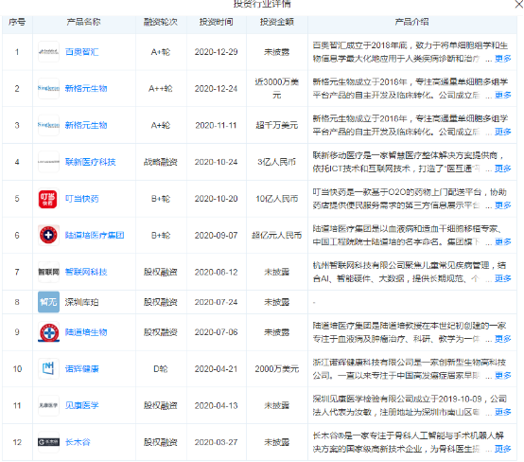Click the logo in row 2 新格元生物

click(48, 89)
